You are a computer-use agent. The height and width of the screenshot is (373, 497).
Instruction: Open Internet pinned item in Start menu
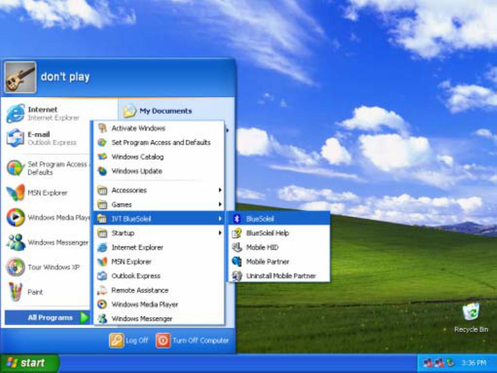coord(48,113)
